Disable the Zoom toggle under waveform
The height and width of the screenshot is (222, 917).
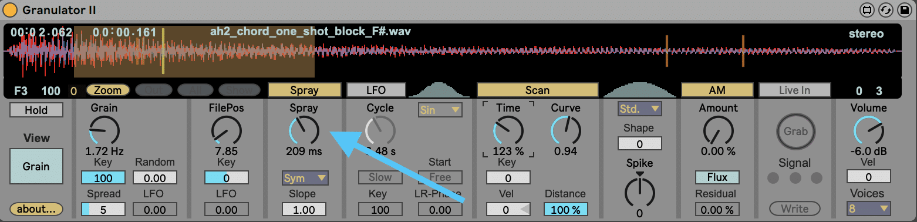pos(108,90)
